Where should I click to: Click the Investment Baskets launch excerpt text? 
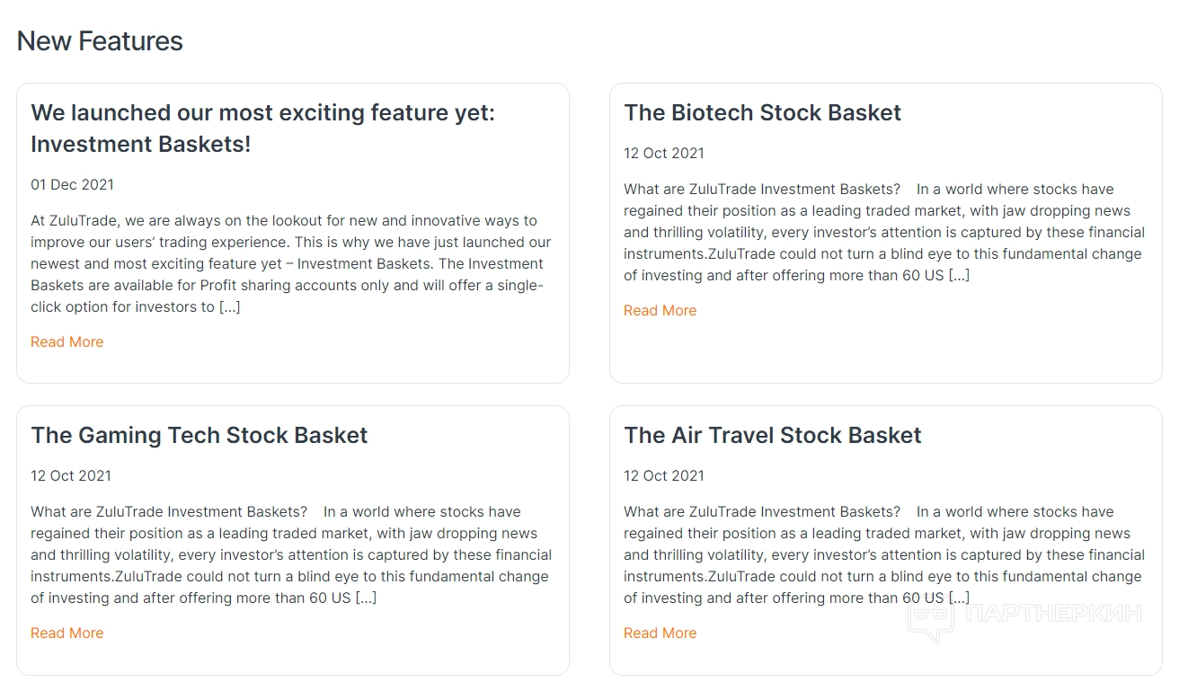[290, 263]
